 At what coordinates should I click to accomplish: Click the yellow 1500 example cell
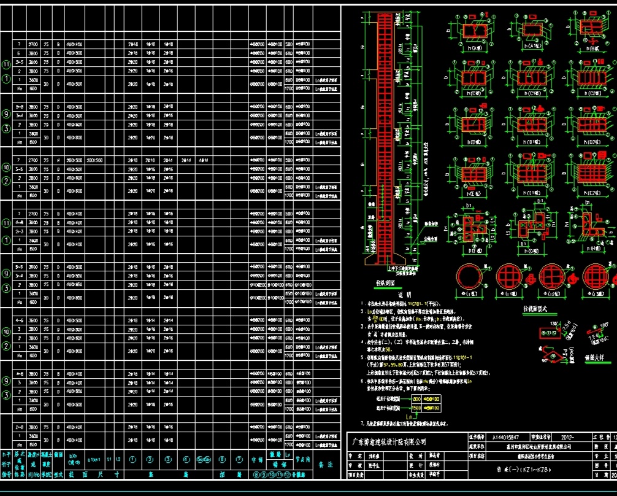416,408
